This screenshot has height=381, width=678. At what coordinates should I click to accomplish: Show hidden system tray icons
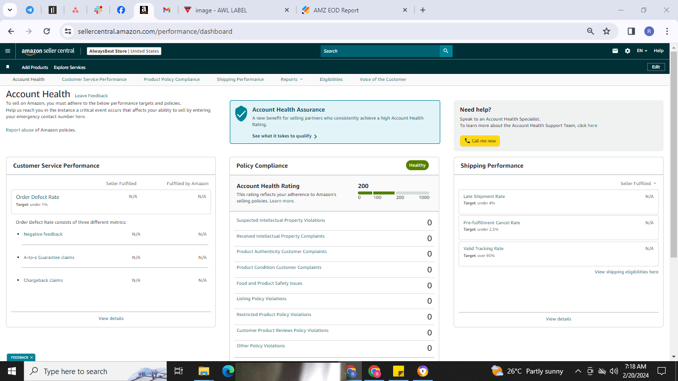pos(578,371)
